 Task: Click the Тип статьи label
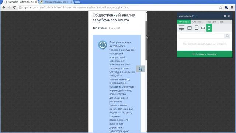(x=100, y=28)
